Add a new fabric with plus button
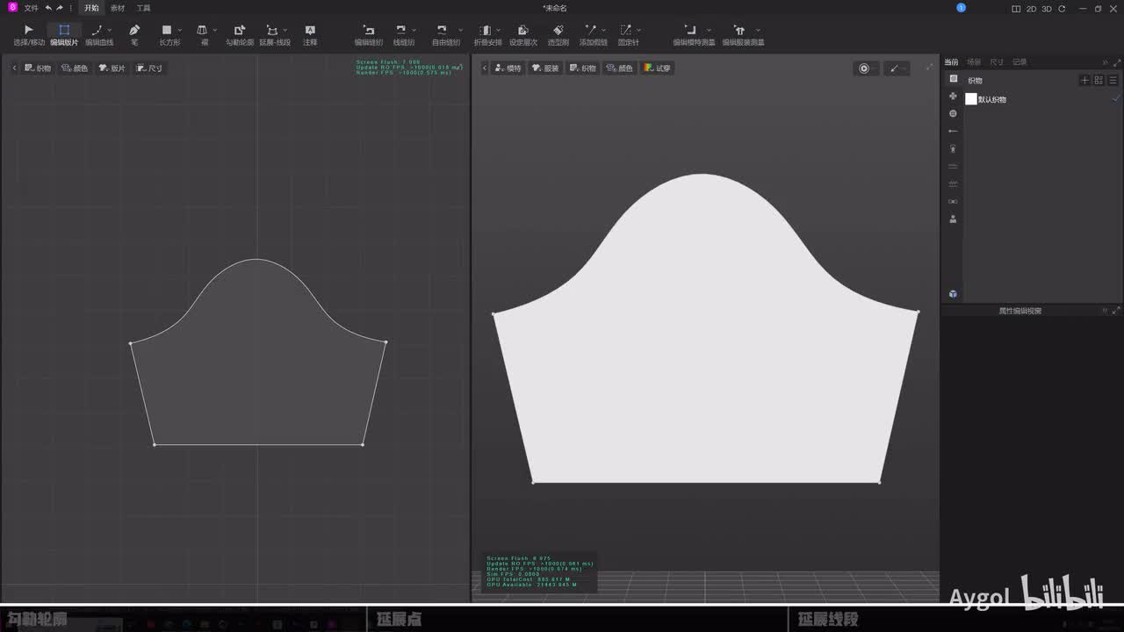This screenshot has height=632, width=1124. point(1084,80)
